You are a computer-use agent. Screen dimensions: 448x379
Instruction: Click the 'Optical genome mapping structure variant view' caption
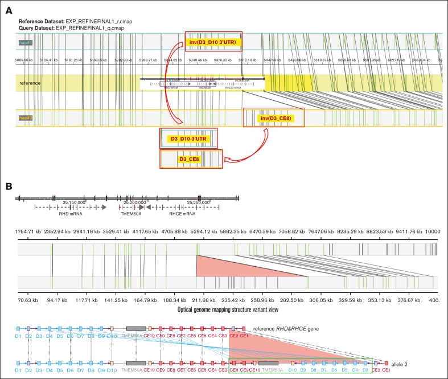(x=228, y=309)
